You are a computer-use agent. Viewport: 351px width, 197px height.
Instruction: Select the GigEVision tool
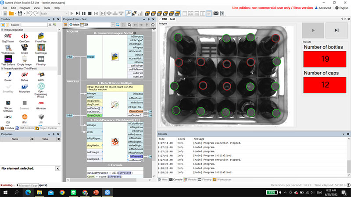pos(8,38)
